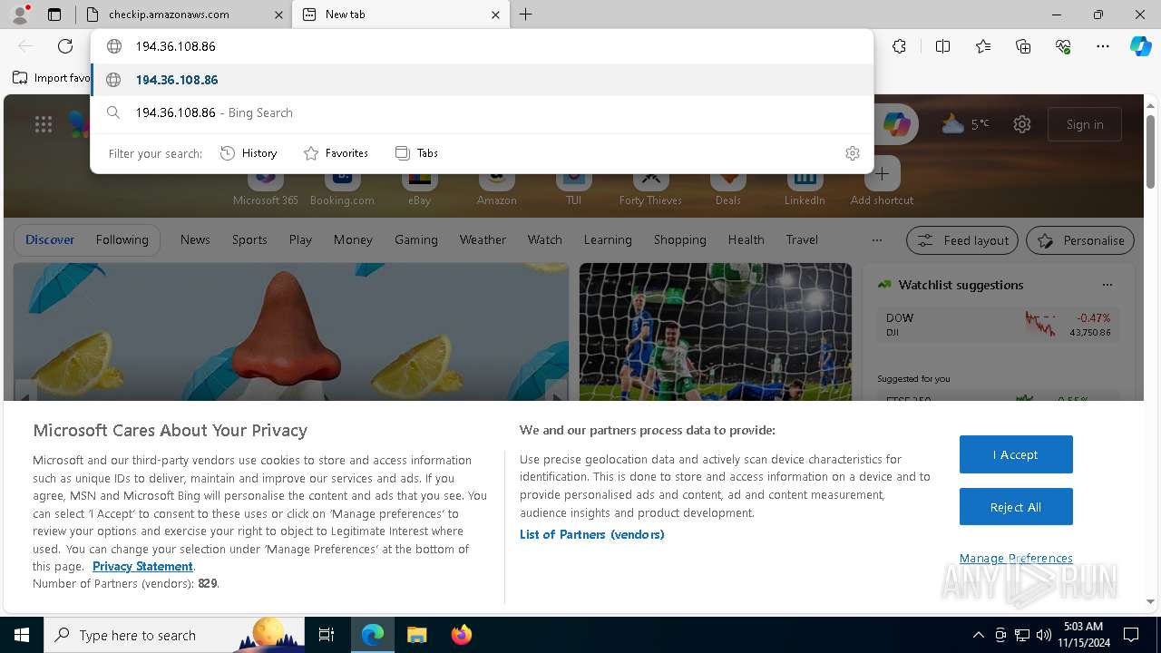The height and width of the screenshot is (653, 1161).
Task: Open the Windows Start menu
Action: pos(22,635)
